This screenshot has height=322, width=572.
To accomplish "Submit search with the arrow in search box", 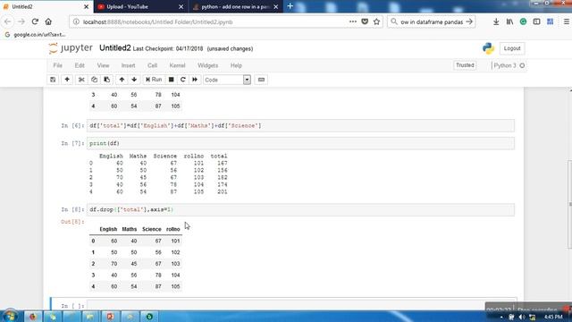I will (x=469, y=21).
